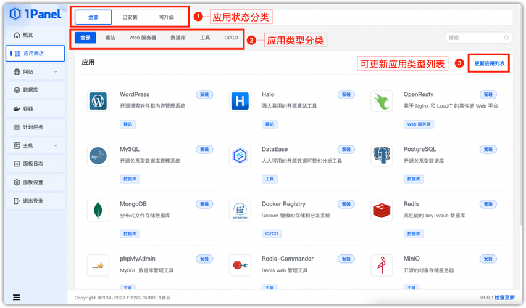Filter apps by 建站 type

(110, 38)
